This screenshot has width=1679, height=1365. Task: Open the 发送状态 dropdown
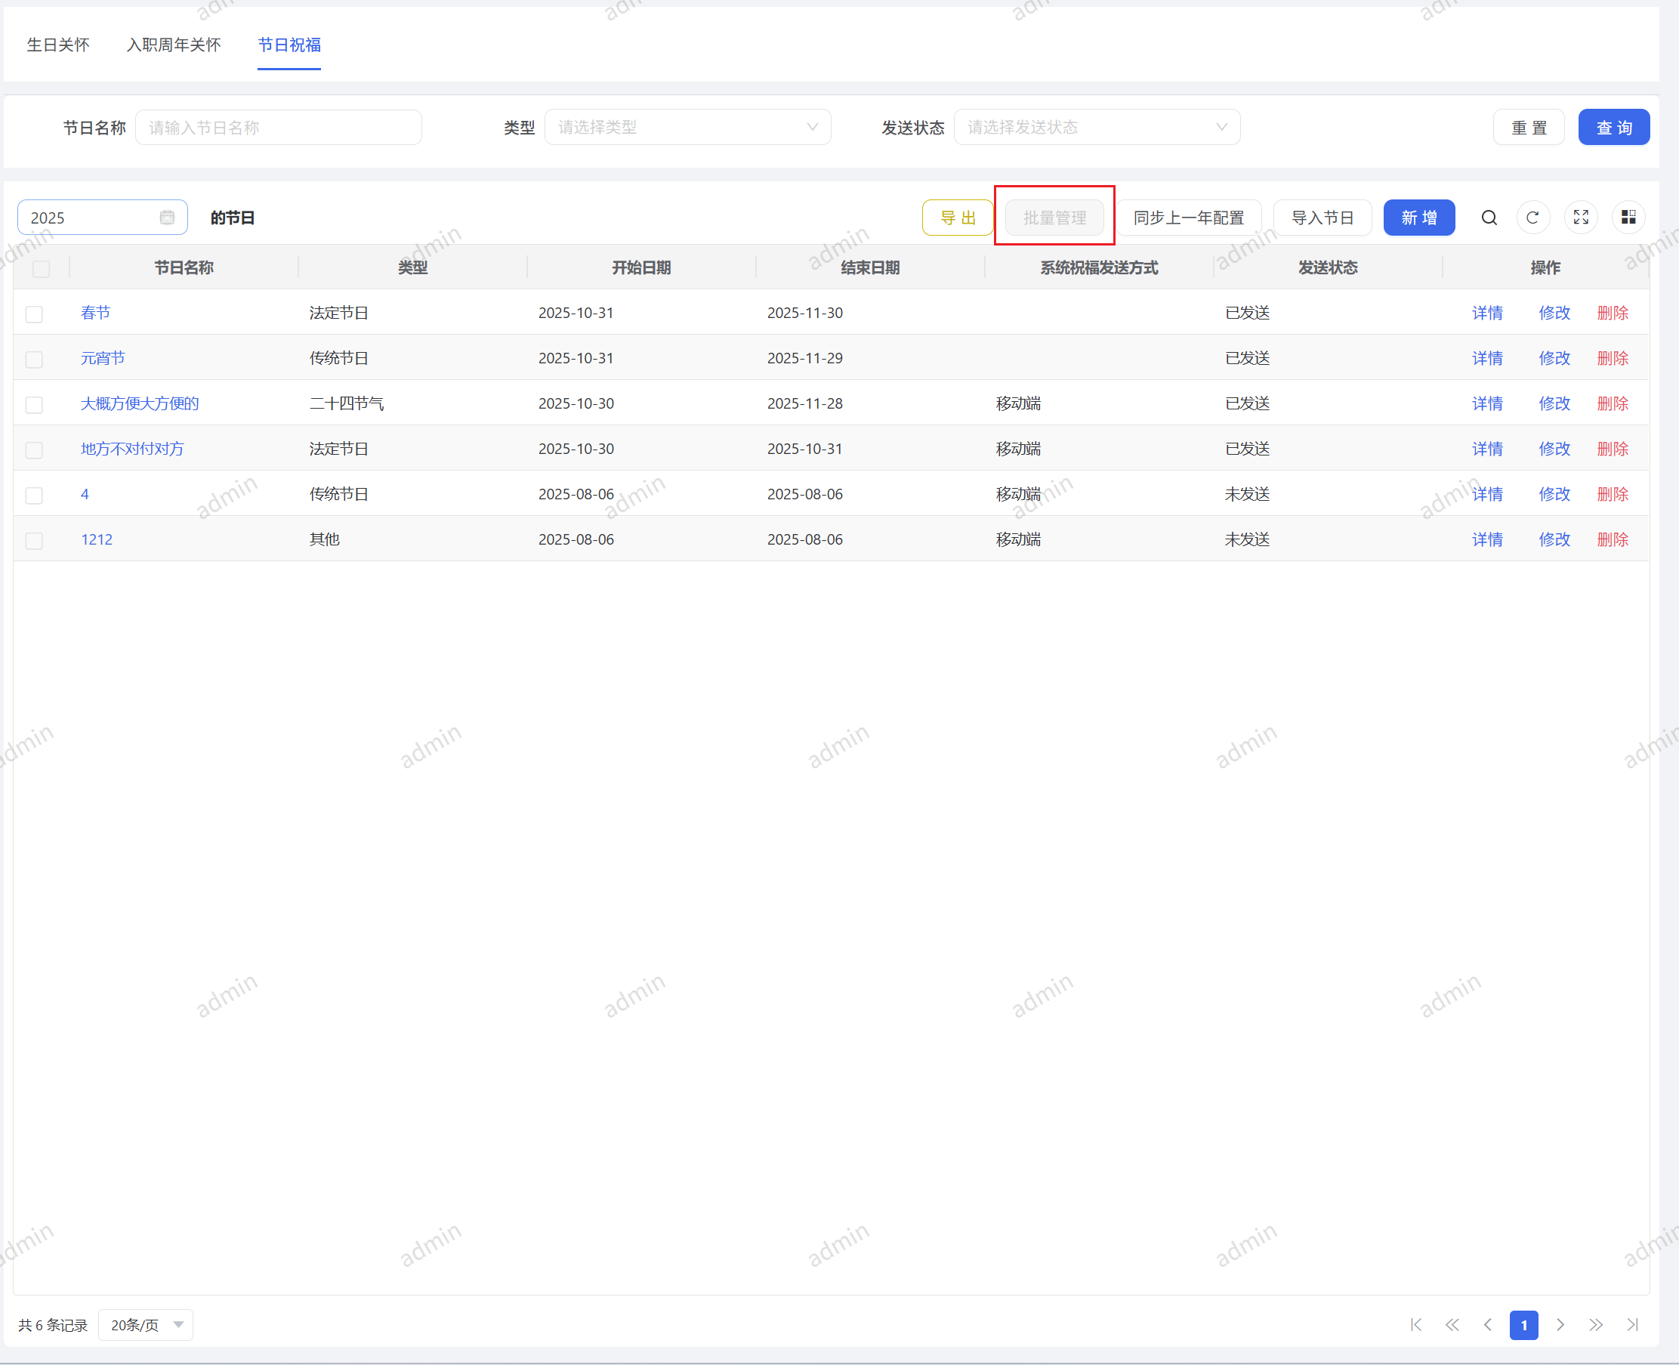1097,128
